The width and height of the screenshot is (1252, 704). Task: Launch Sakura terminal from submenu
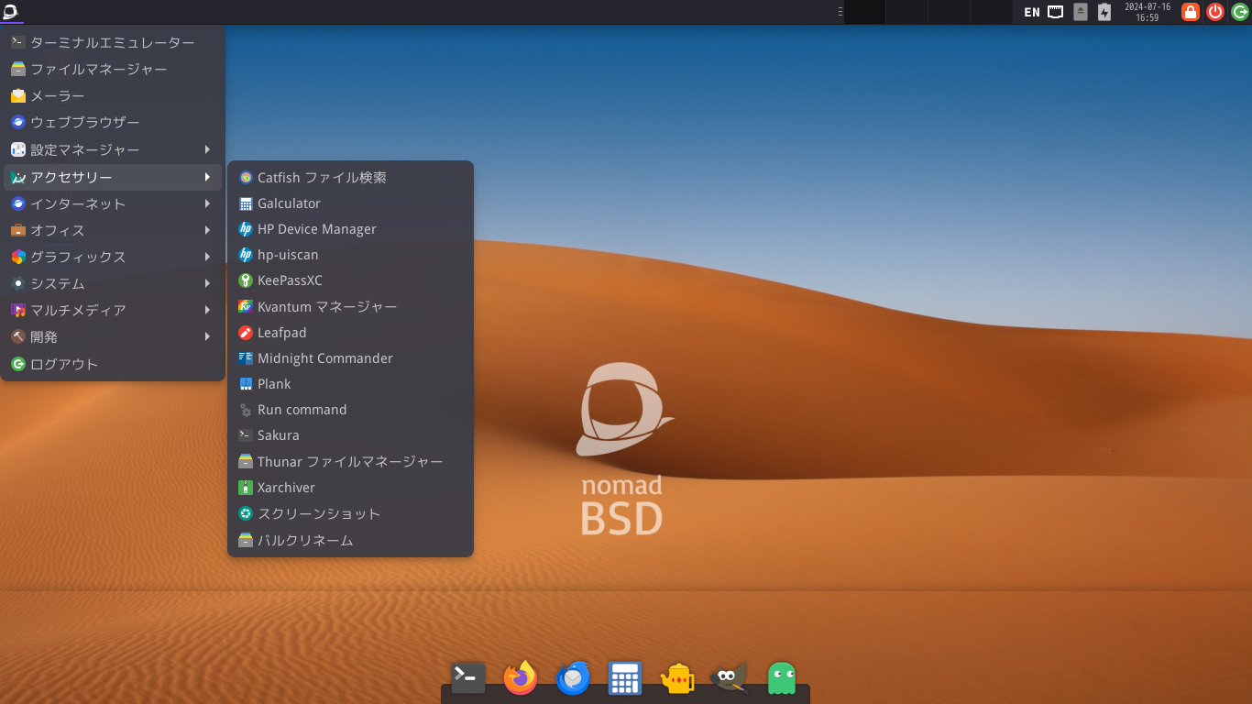pyautogui.click(x=350, y=435)
